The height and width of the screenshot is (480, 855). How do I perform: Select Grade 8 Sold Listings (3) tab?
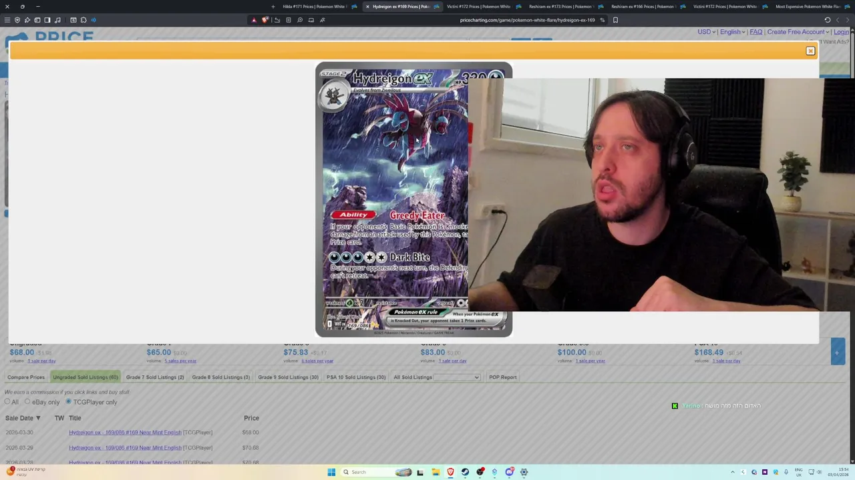click(x=221, y=377)
